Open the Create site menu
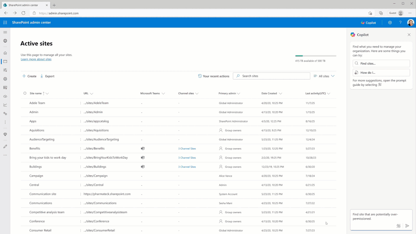The height and width of the screenshot is (234, 416). [x=29, y=76]
